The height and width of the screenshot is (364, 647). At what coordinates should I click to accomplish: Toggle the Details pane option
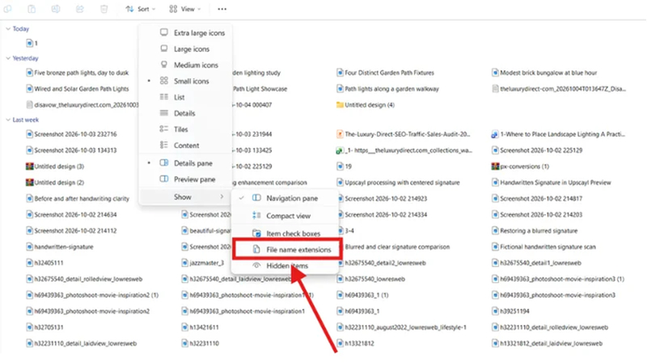[186, 163]
